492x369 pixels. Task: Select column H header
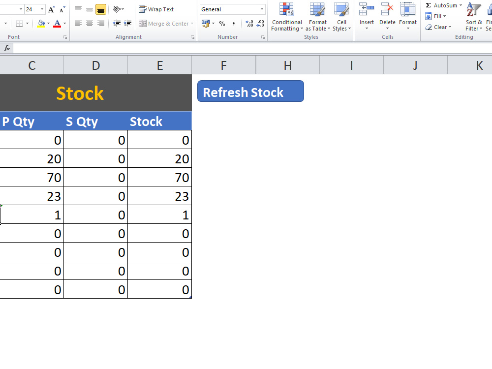[288, 65]
